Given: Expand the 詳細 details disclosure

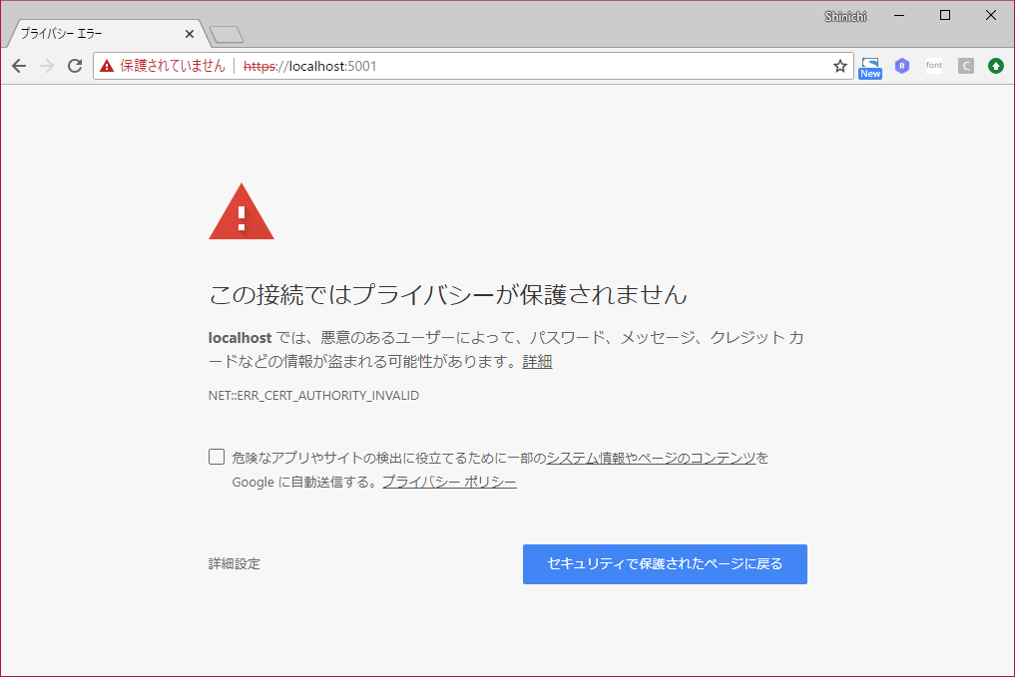Looking at the screenshot, I should (537, 361).
